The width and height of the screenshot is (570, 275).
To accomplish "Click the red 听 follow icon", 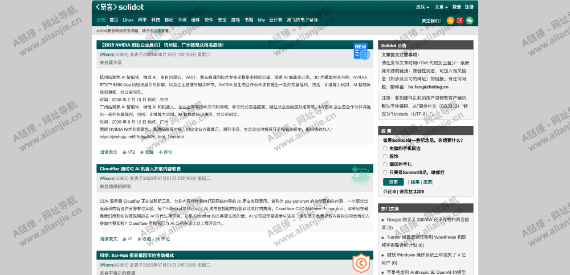I will [460, 20].
